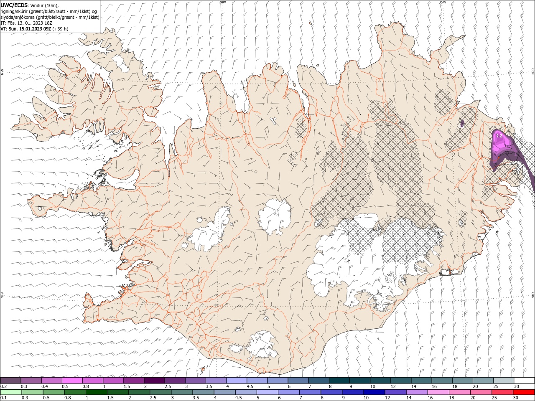This screenshot has height=401, width=535.
Task: Select the top legend lavender swatch labeled 4
Action: coord(237,380)
